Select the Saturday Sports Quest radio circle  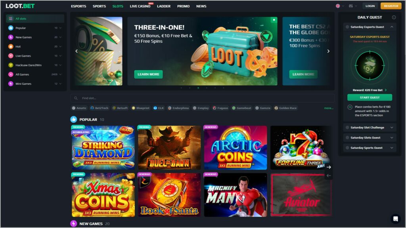pyautogui.click(x=347, y=148)
